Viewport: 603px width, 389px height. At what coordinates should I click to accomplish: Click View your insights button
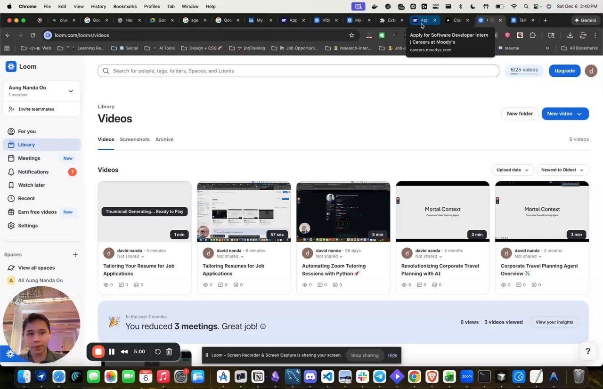coord(554,322)
